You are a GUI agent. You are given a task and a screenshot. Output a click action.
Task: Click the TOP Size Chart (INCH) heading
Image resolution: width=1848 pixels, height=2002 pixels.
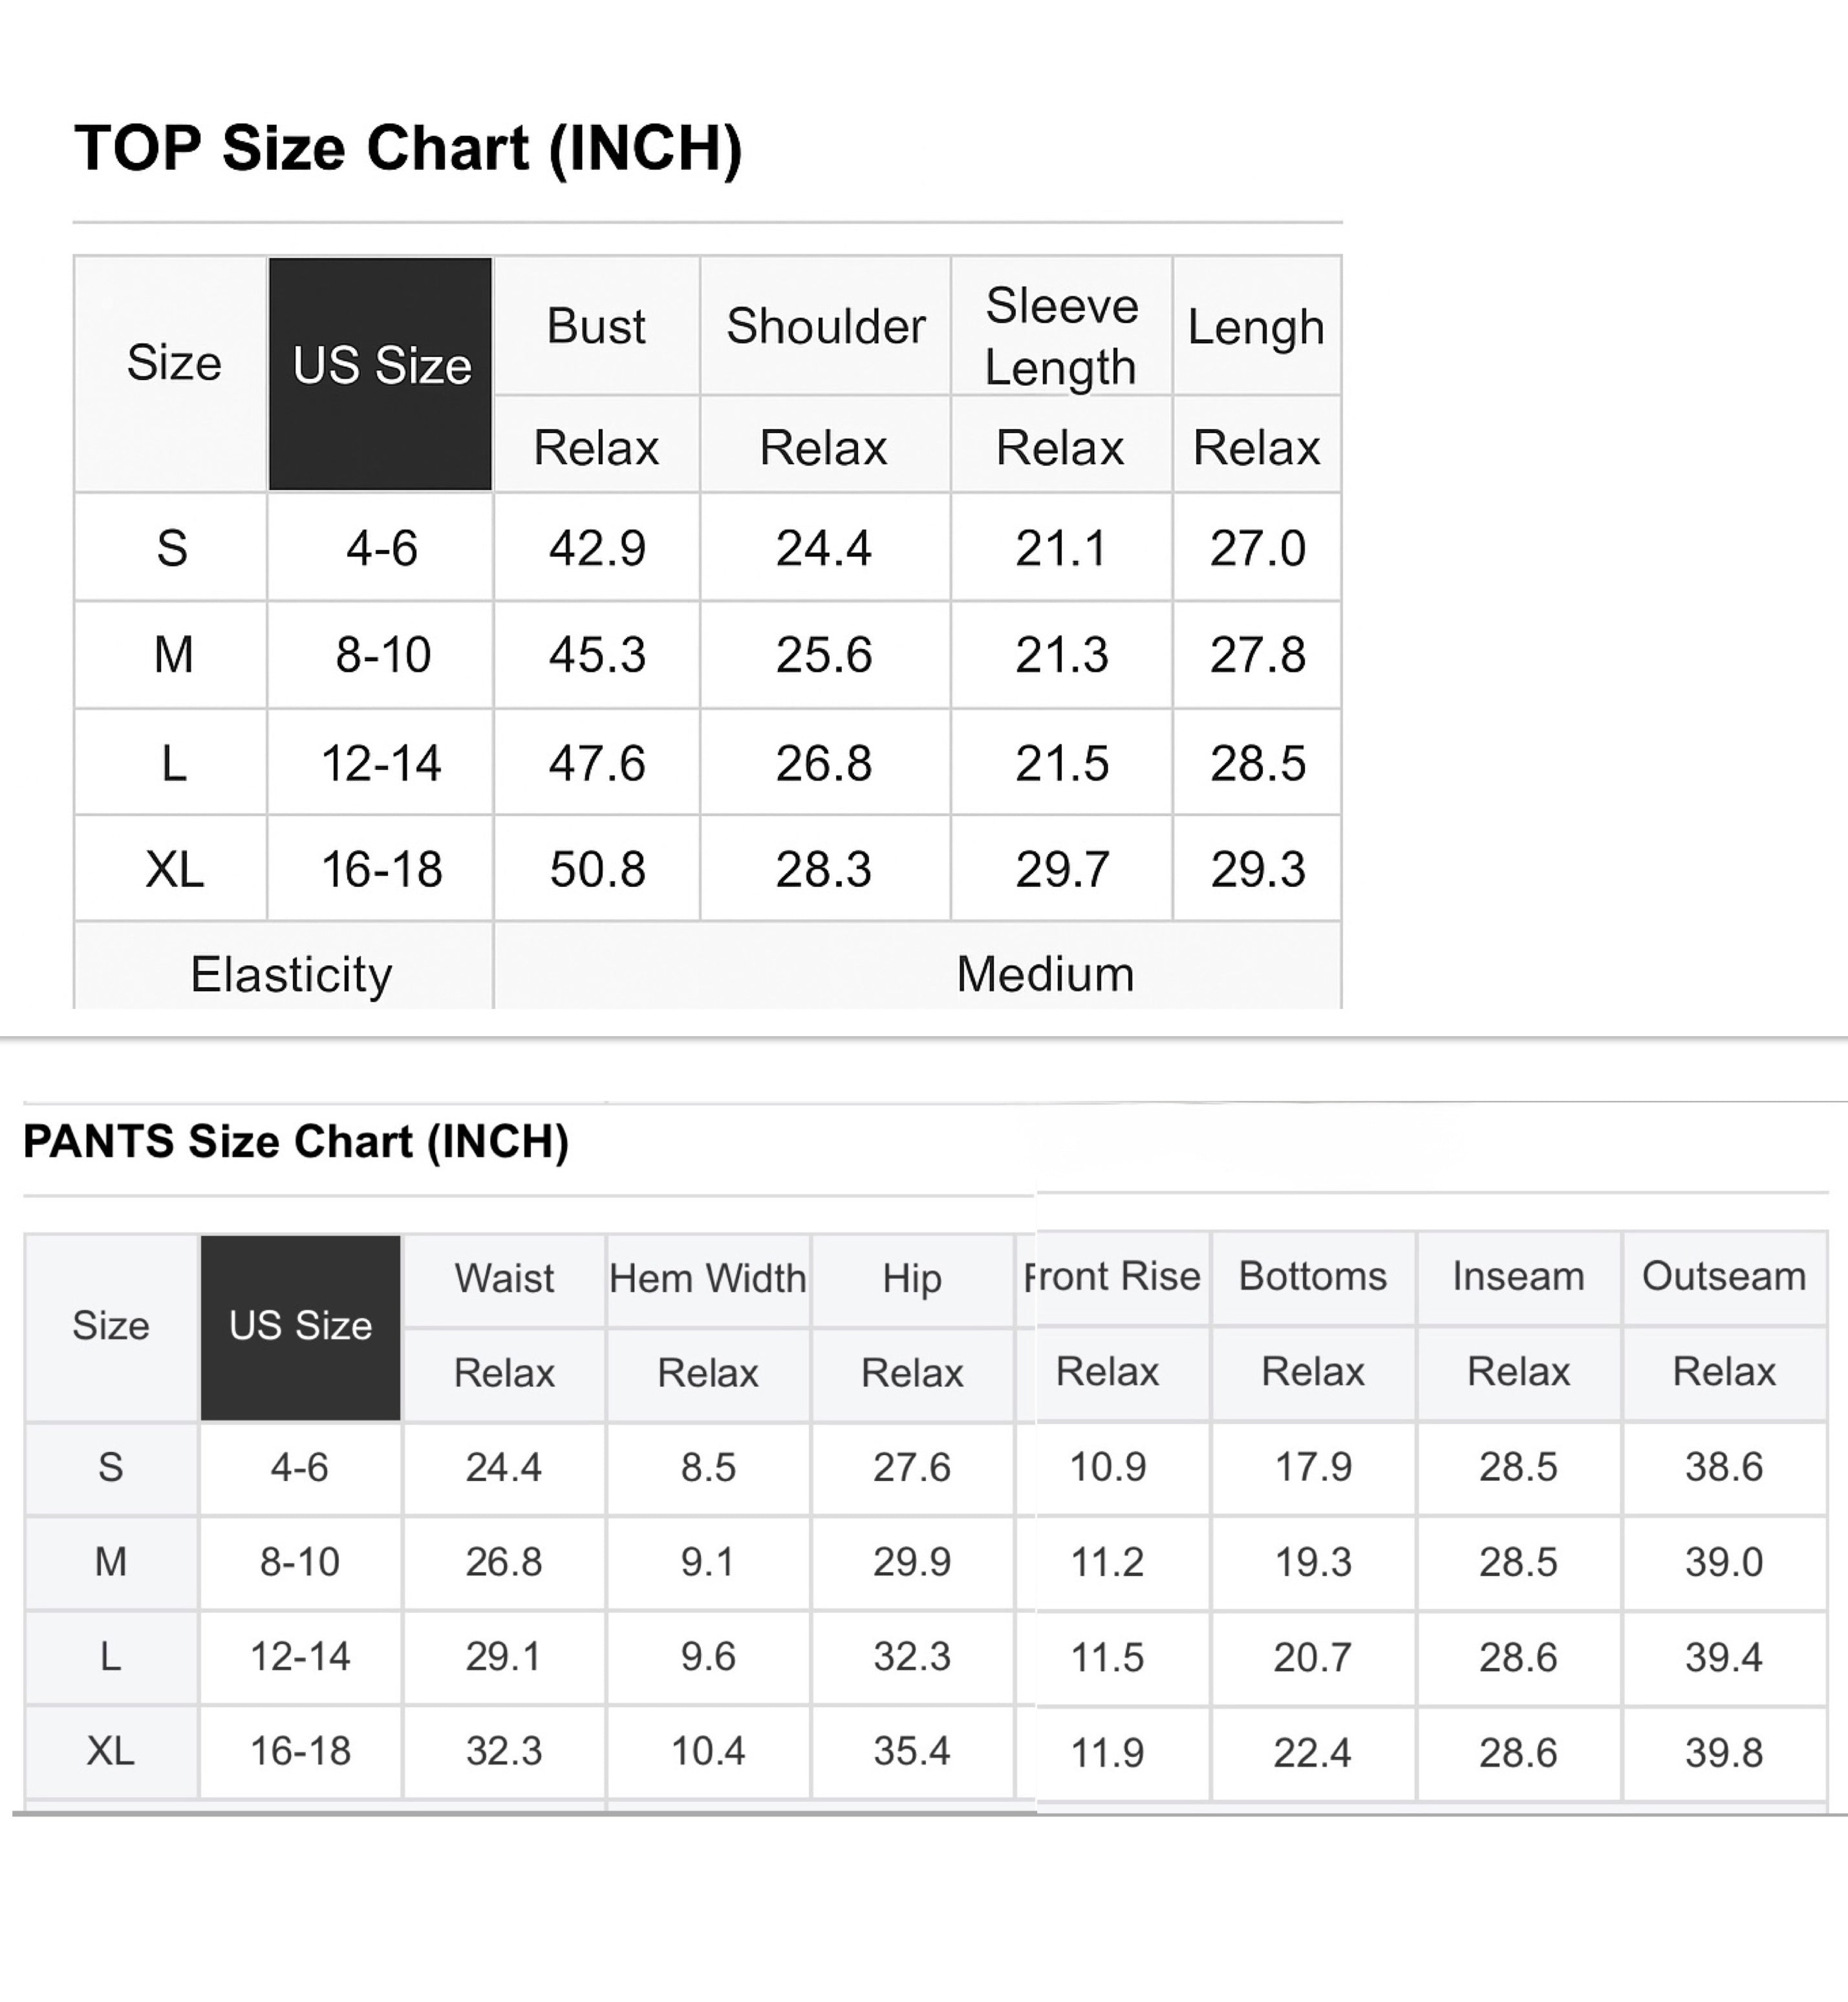click(408, 149)
